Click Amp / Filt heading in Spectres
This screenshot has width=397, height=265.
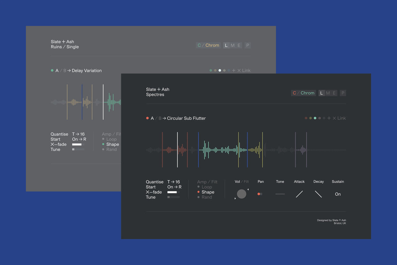(207, 182)
